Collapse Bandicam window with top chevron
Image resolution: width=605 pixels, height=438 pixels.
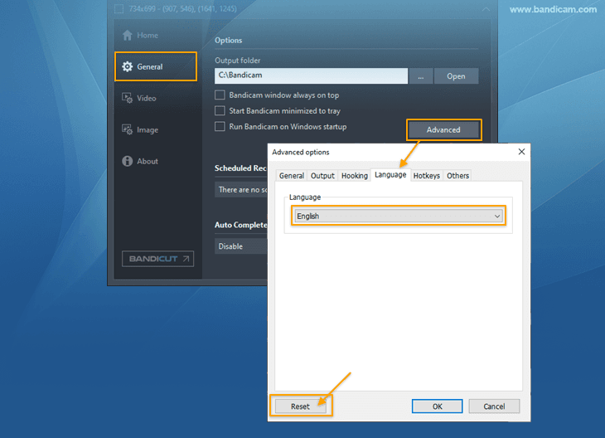pos(486,9)
